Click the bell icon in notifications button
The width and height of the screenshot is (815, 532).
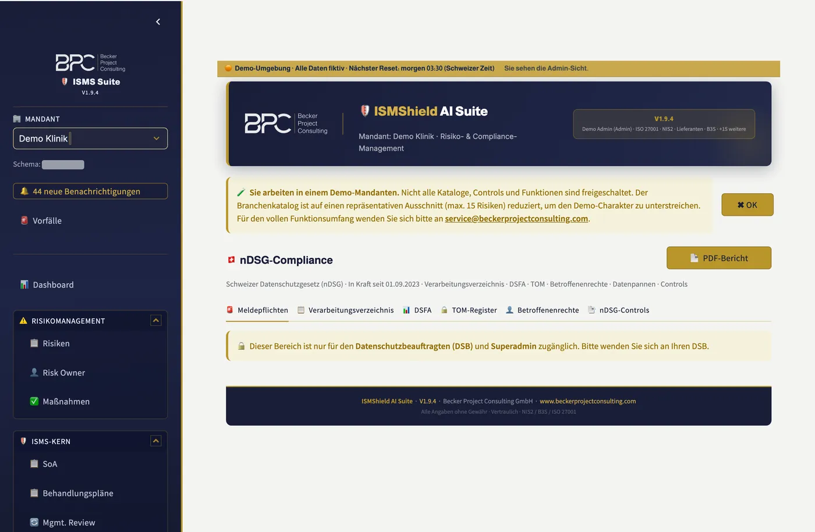[x=24, y=191]
